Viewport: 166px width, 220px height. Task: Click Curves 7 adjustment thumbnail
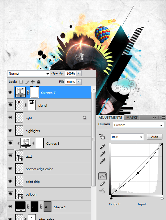click(x=21, y=92)
